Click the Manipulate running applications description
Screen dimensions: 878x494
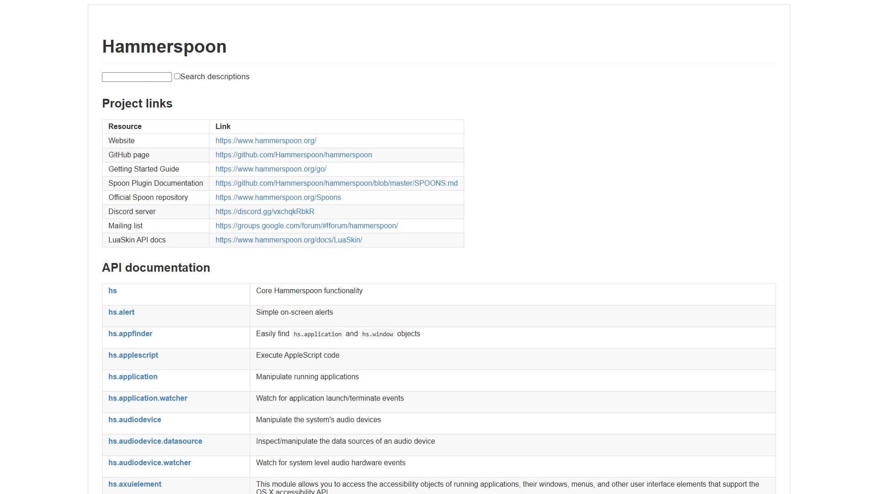coord(307,377)
